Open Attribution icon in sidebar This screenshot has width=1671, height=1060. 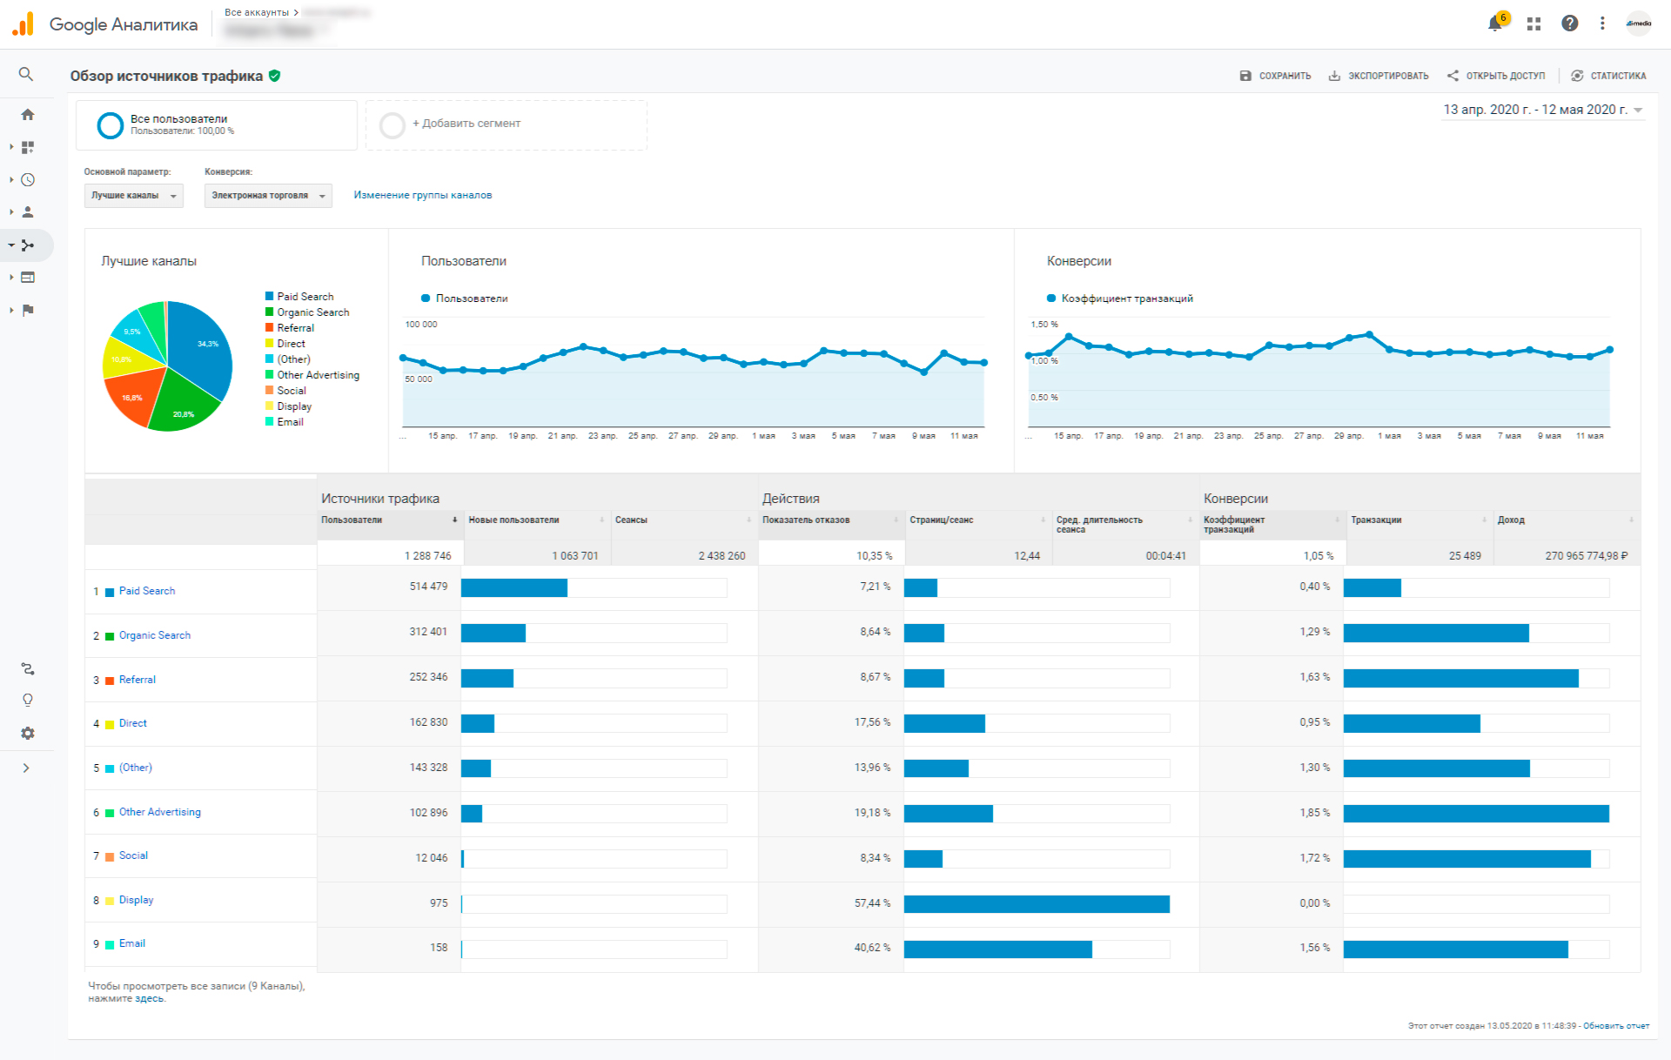28,668
